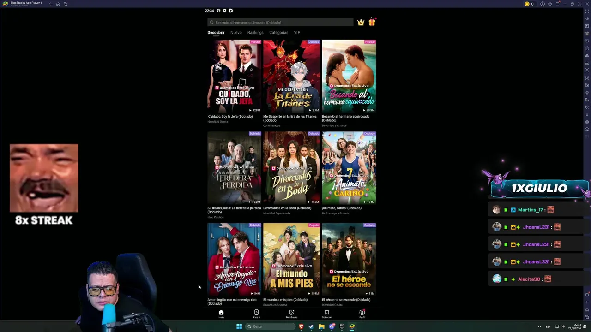Screen dimensions: 591x332
Task: Open La Era de los Titanes poster
Action: pyautogui.click(x=291, y=76)
